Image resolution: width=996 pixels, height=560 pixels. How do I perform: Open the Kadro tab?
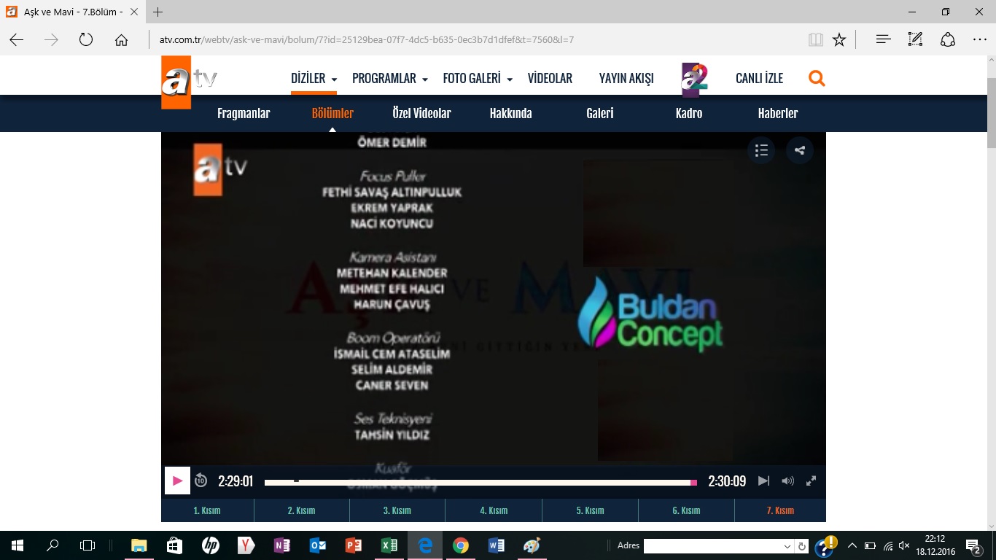pos(689,113)
